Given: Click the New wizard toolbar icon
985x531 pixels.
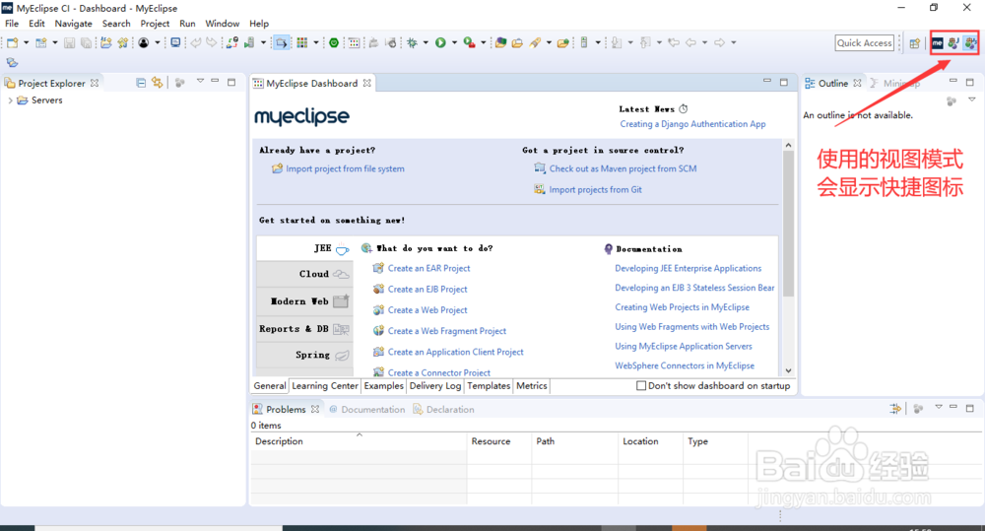Looking at the screenshot, I should click(x=13, y=42).
